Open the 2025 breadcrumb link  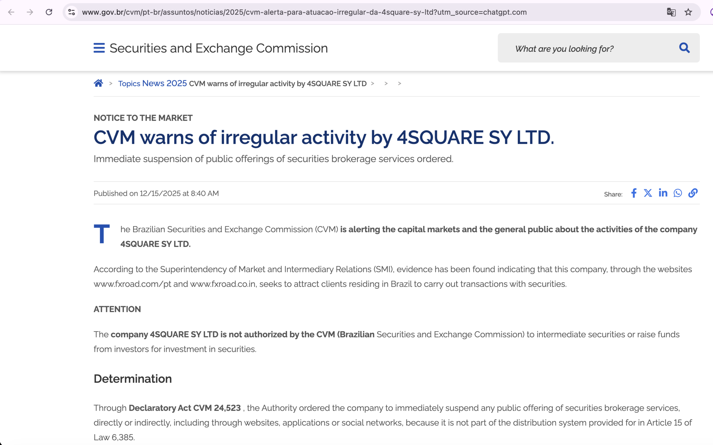177,83
